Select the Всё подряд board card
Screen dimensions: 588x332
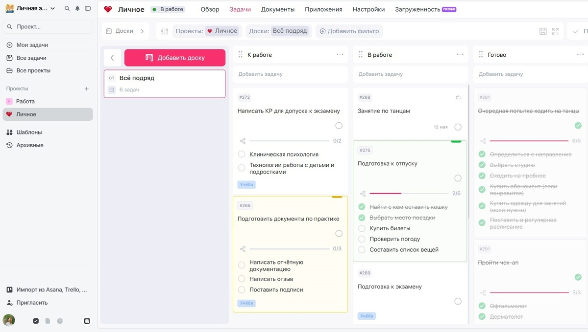[x=165, y=84]
